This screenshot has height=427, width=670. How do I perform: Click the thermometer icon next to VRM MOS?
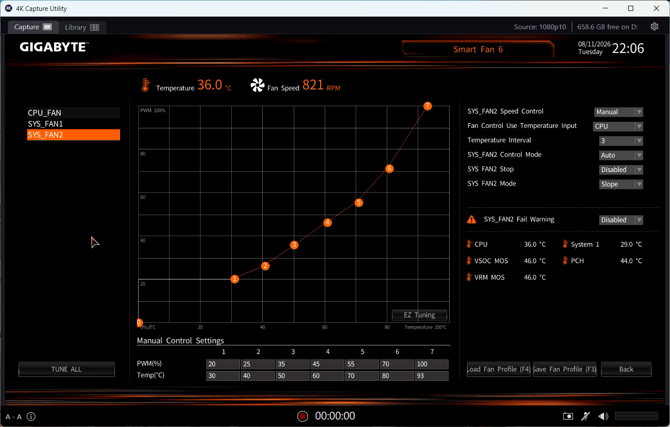(x=469, y=277)
